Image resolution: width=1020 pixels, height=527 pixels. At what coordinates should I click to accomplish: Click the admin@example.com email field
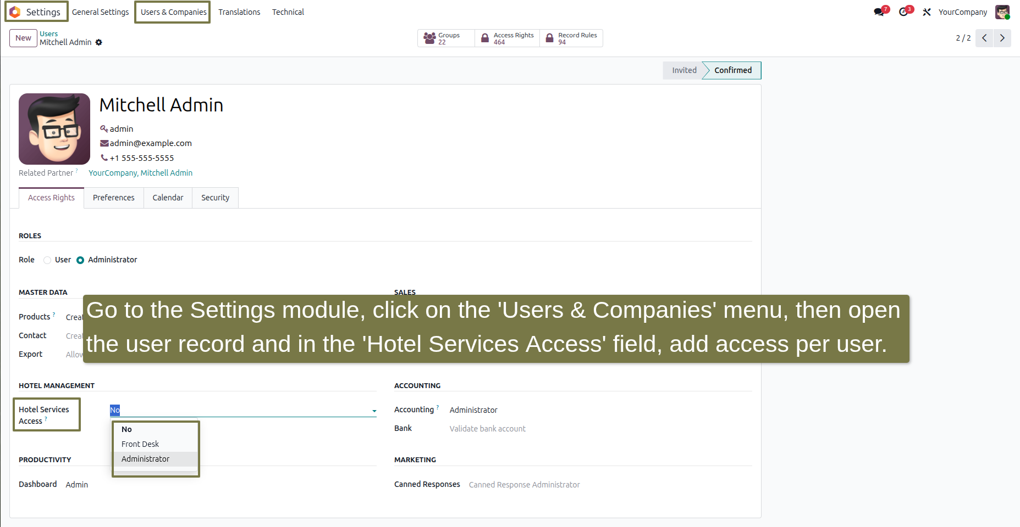151,143
